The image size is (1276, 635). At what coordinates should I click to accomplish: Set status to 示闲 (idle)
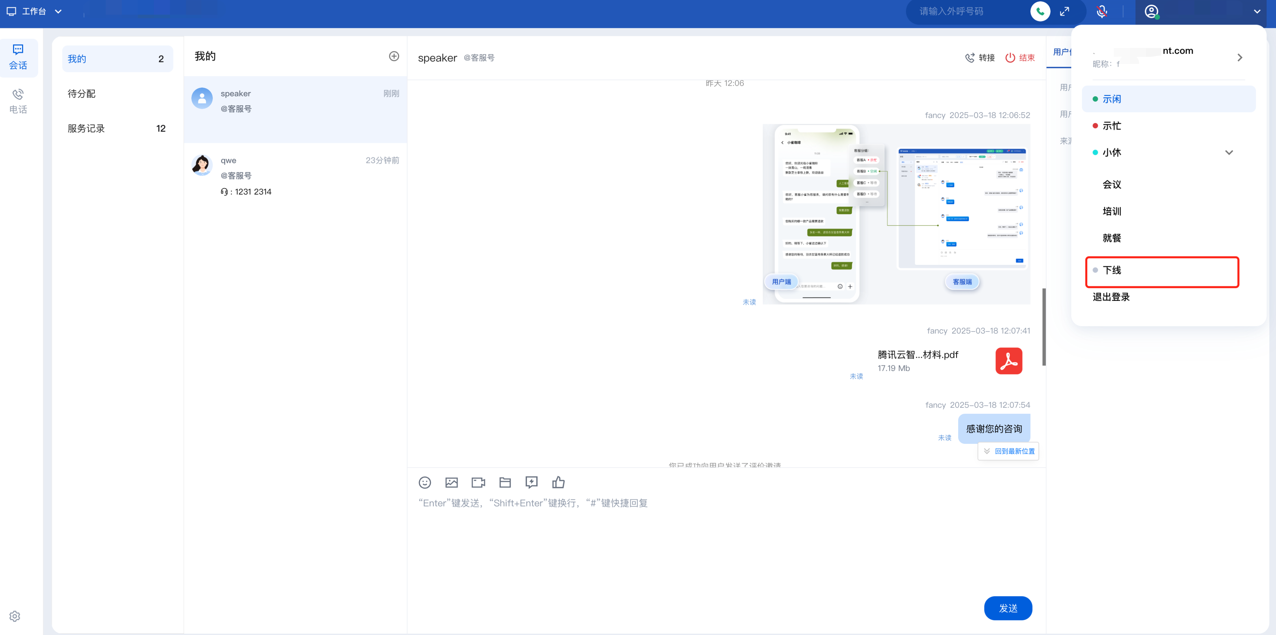tap(1112, 99)
